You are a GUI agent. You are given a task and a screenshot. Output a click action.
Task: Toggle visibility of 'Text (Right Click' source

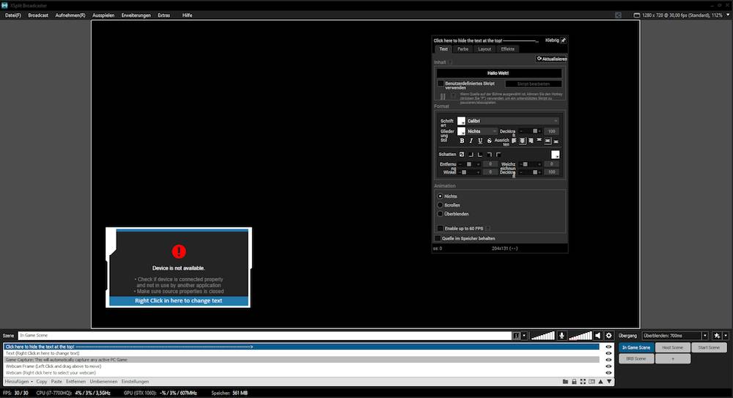[608, 353]
